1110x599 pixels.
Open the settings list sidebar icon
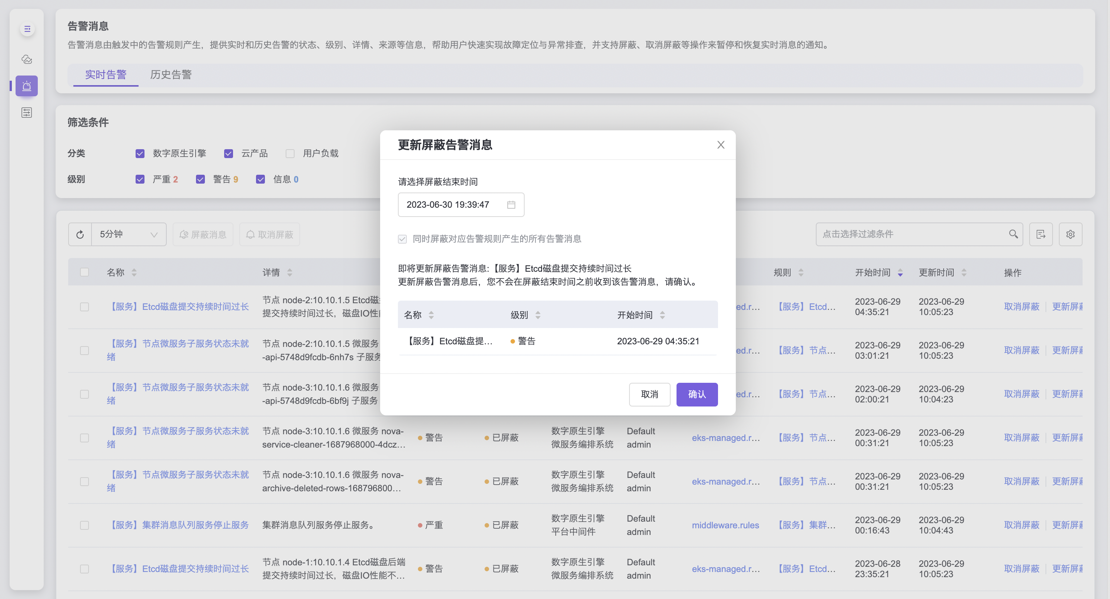click(x=27, y=113)
